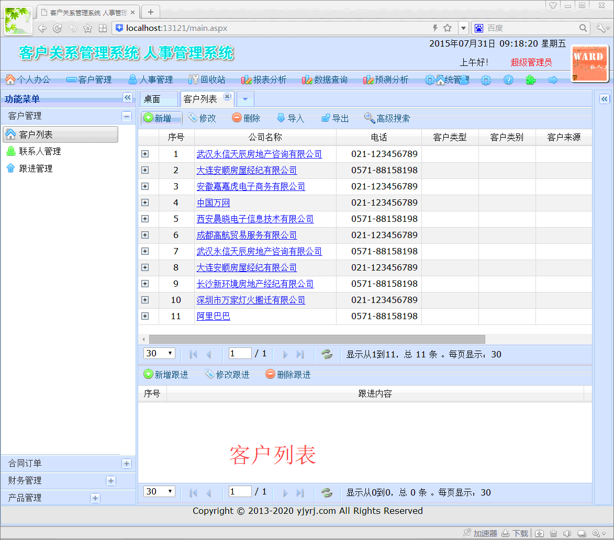Click the page number field in customer grid
614x540 pixels.
[x=240, y=354]
